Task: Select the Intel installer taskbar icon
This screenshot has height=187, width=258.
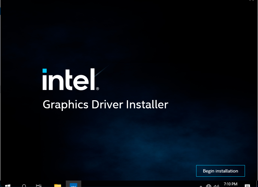Action: click(74, 184)
